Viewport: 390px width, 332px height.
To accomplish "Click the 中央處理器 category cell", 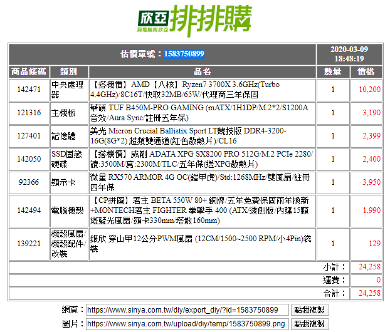I will [69, 90].
